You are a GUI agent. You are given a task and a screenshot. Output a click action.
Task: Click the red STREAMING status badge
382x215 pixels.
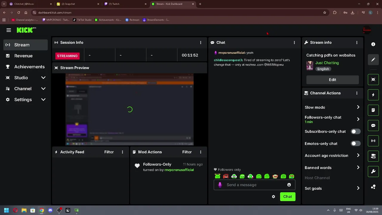point(67,56)
